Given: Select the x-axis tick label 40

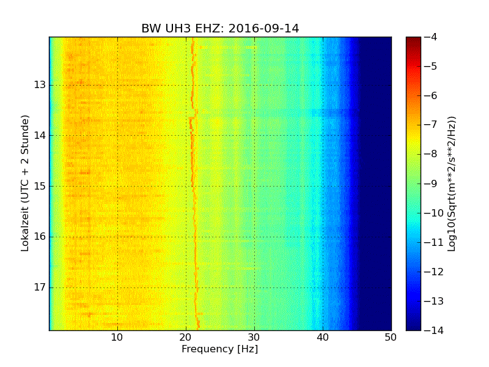Looking at the screenshot, I should [x=323, y=338].
